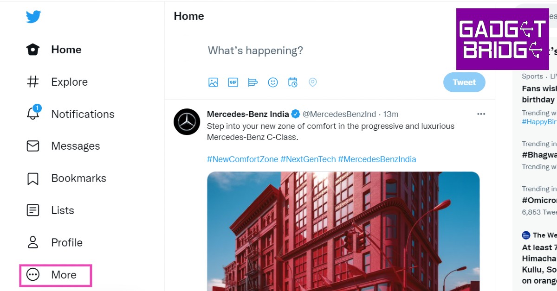
Task: Open the Mercedes-Benz profile avatar
Action: tap(187, 122)
